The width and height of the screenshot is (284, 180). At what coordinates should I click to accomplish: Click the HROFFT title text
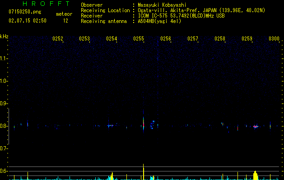tap(46, 4)
